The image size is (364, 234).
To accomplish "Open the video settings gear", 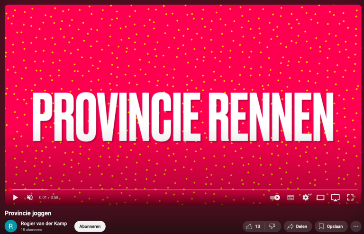I will tap(306, 197).
